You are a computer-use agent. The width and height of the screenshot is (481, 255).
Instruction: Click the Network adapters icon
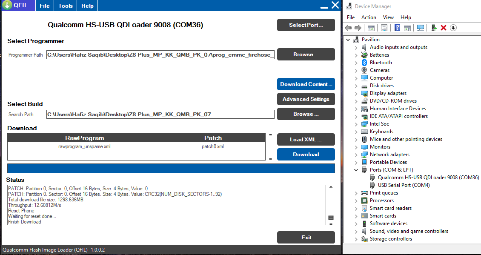coord(364,155)
